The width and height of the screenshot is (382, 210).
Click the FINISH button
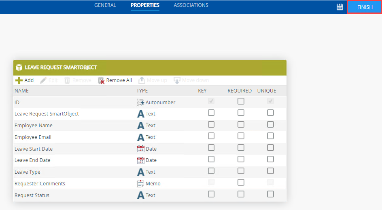pos(365,7)
